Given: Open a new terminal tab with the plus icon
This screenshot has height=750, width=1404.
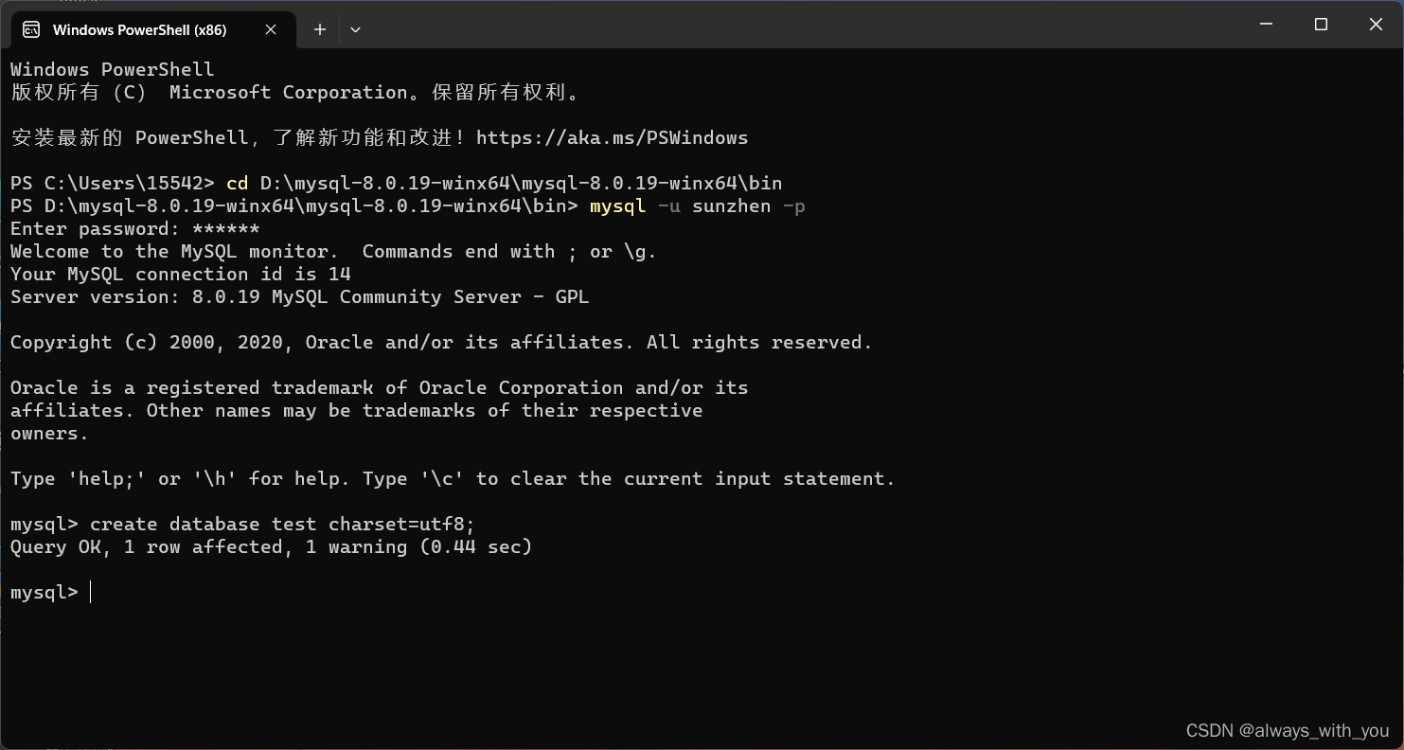Looking at the screenshot, I should (319, 29).
